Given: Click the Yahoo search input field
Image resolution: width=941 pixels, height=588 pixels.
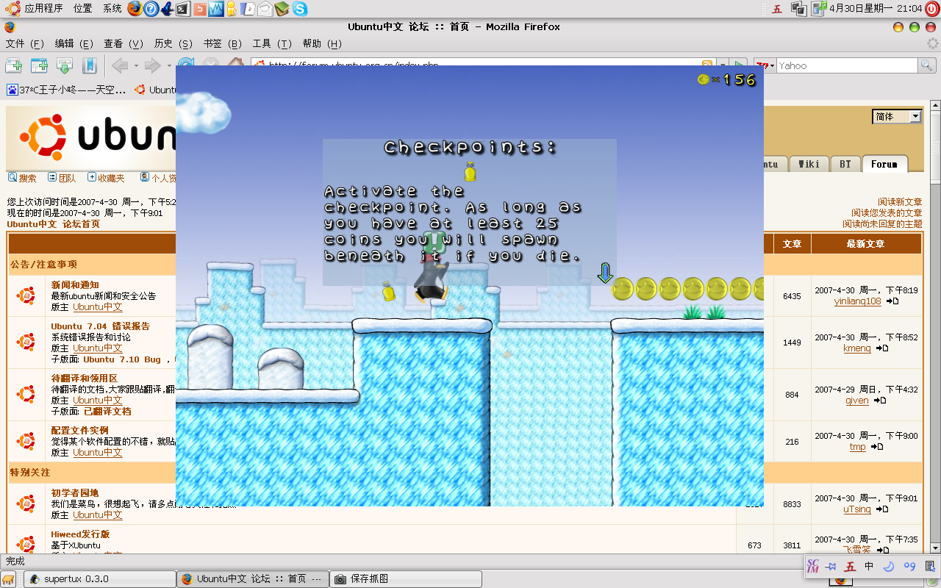Looking at the screenshot, I should tap(847, 65).
